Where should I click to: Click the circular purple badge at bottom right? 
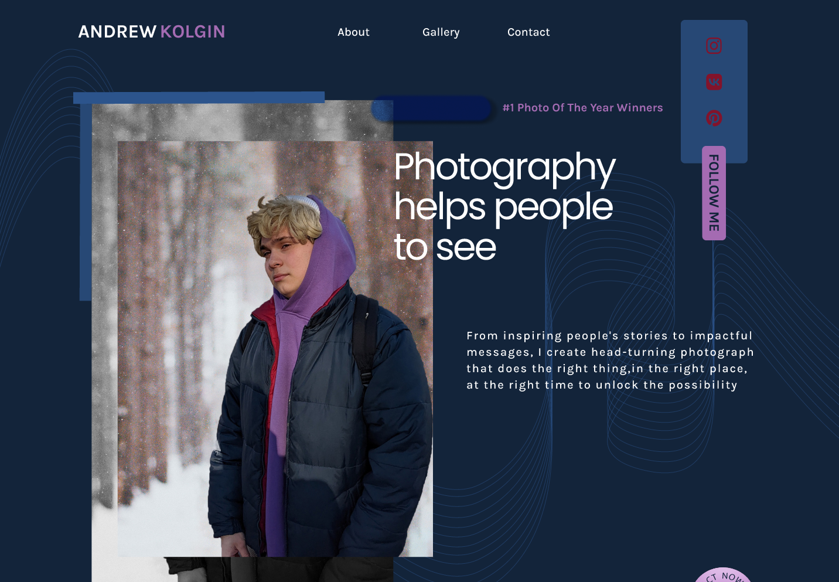722,575
